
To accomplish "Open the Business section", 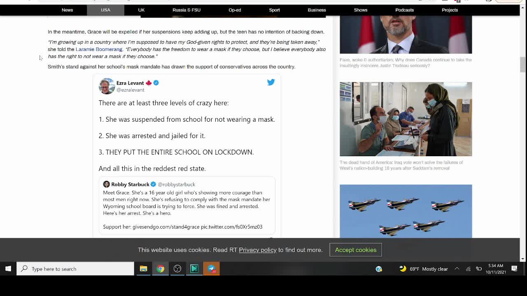I will 317,10.
